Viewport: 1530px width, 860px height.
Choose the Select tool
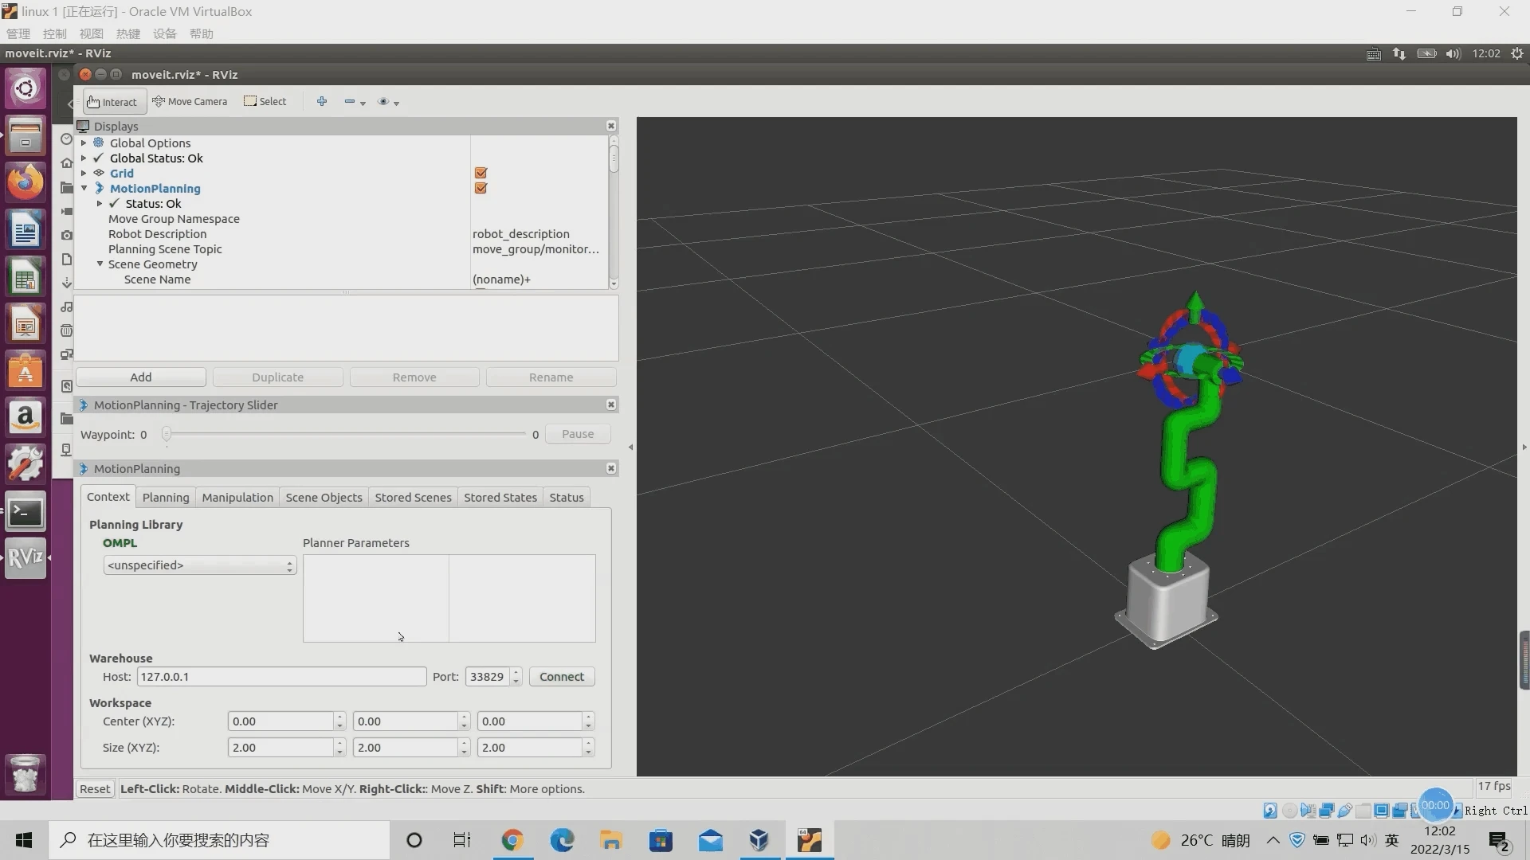265,102
